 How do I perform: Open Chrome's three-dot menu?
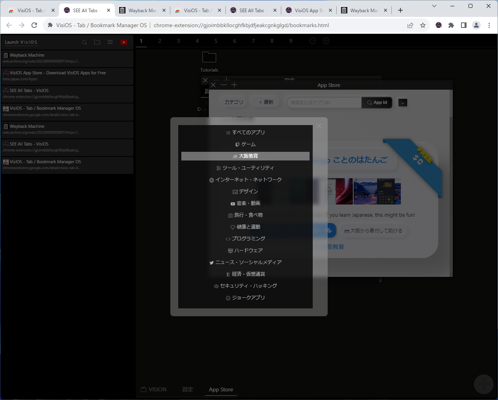489,25
